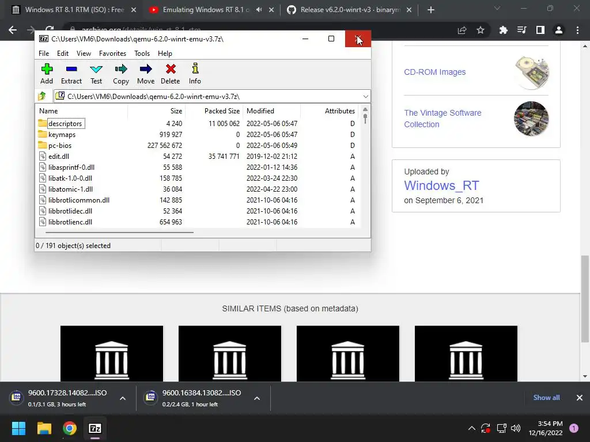Screen dimensions: 590x442
Task: Open the Tools menu in 7-Zip
Action: pyautogui.click(x=142, y=54)
